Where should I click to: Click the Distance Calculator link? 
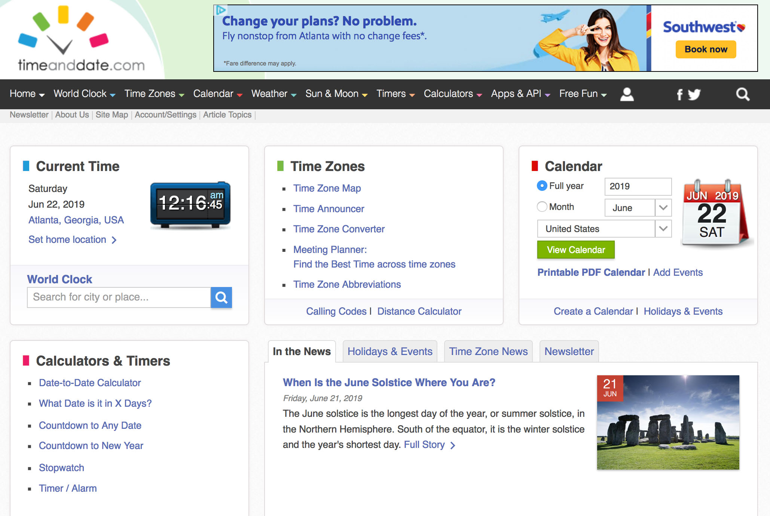[419, 311]
